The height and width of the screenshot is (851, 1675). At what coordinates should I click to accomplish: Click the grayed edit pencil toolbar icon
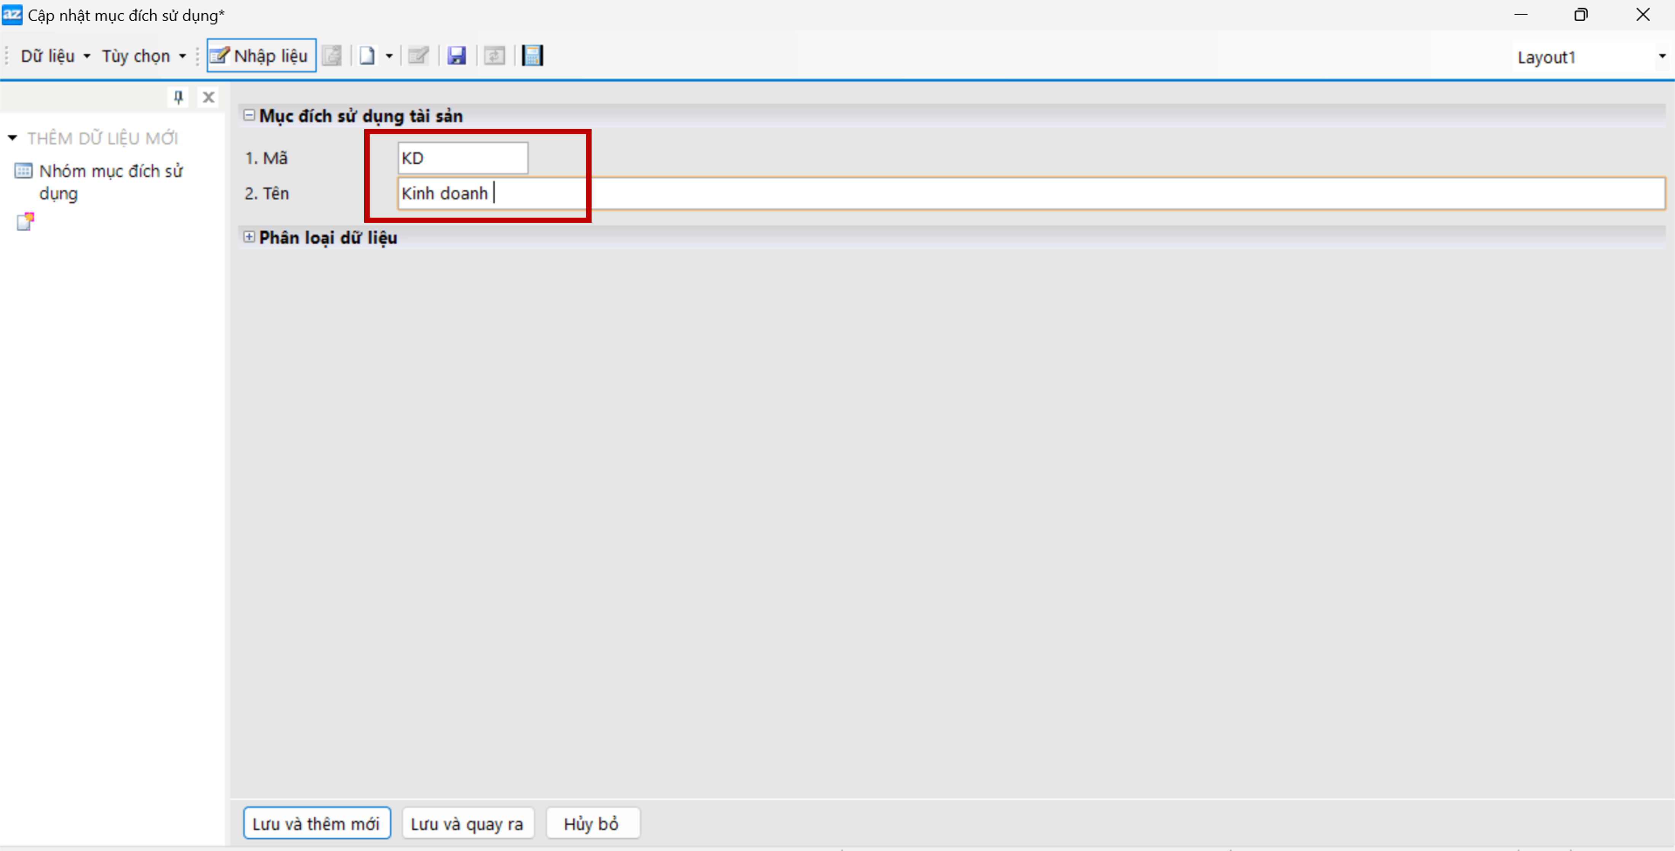tap(418, 56)
